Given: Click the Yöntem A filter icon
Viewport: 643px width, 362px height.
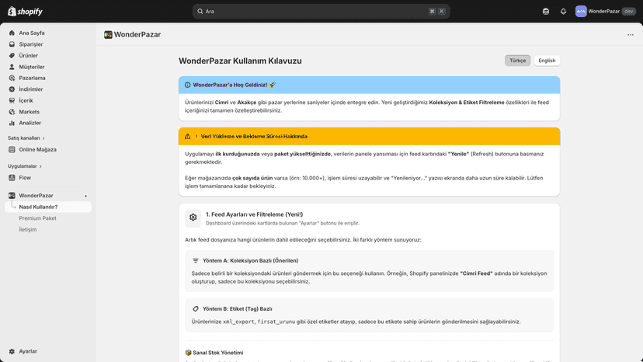Looking at the screenshot, I should click(196, 260).
